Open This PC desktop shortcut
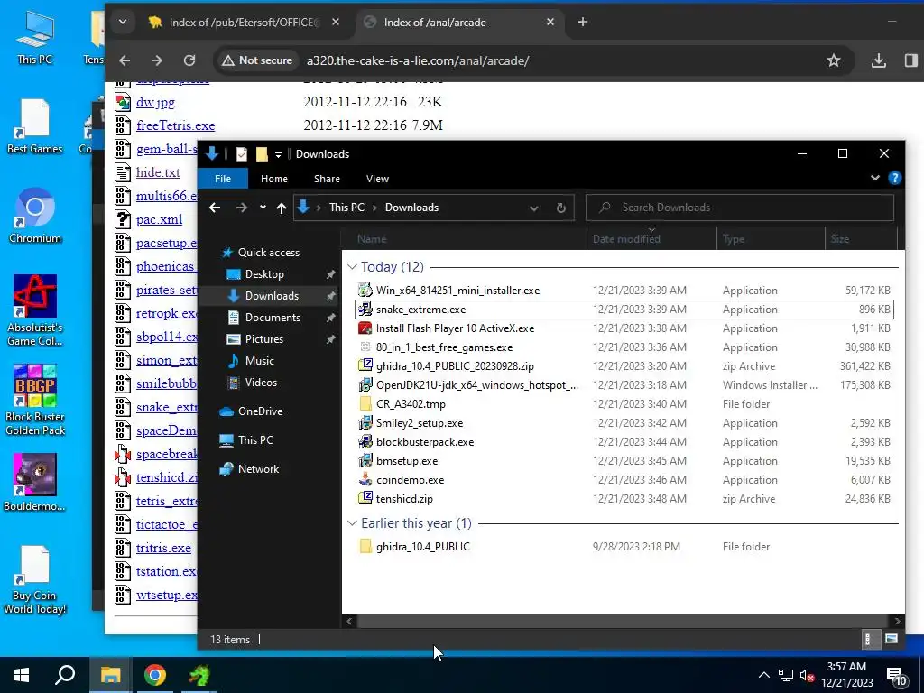The width and height of the screenshot is (924, 693). (35, 38)
